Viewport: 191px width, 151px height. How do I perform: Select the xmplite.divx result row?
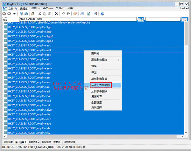click(96, 110)
